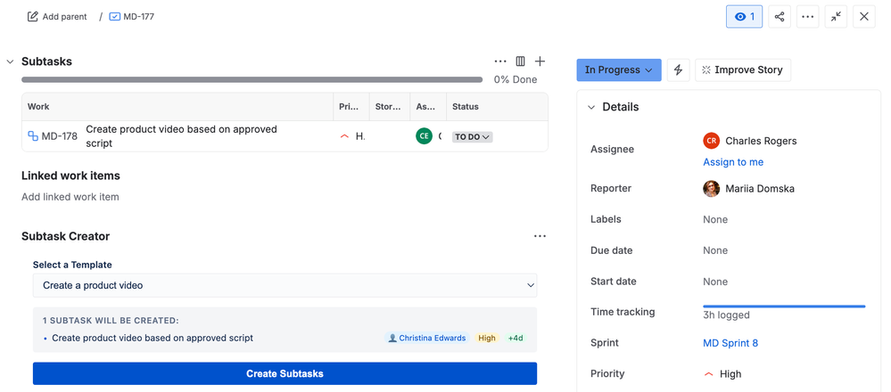
Task: Click the Improve Story button
Action: click(x=743, y=69)
